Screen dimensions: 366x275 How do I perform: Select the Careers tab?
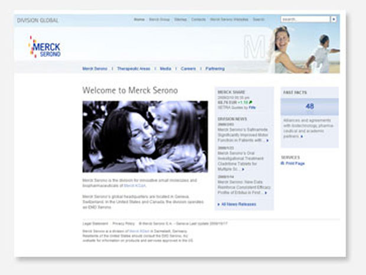click(x=188, y=69)
